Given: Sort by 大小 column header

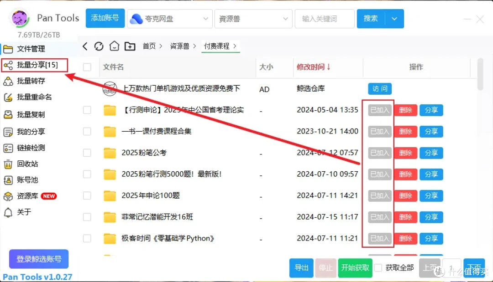Looking at the screenshot, I should (266, 67).
